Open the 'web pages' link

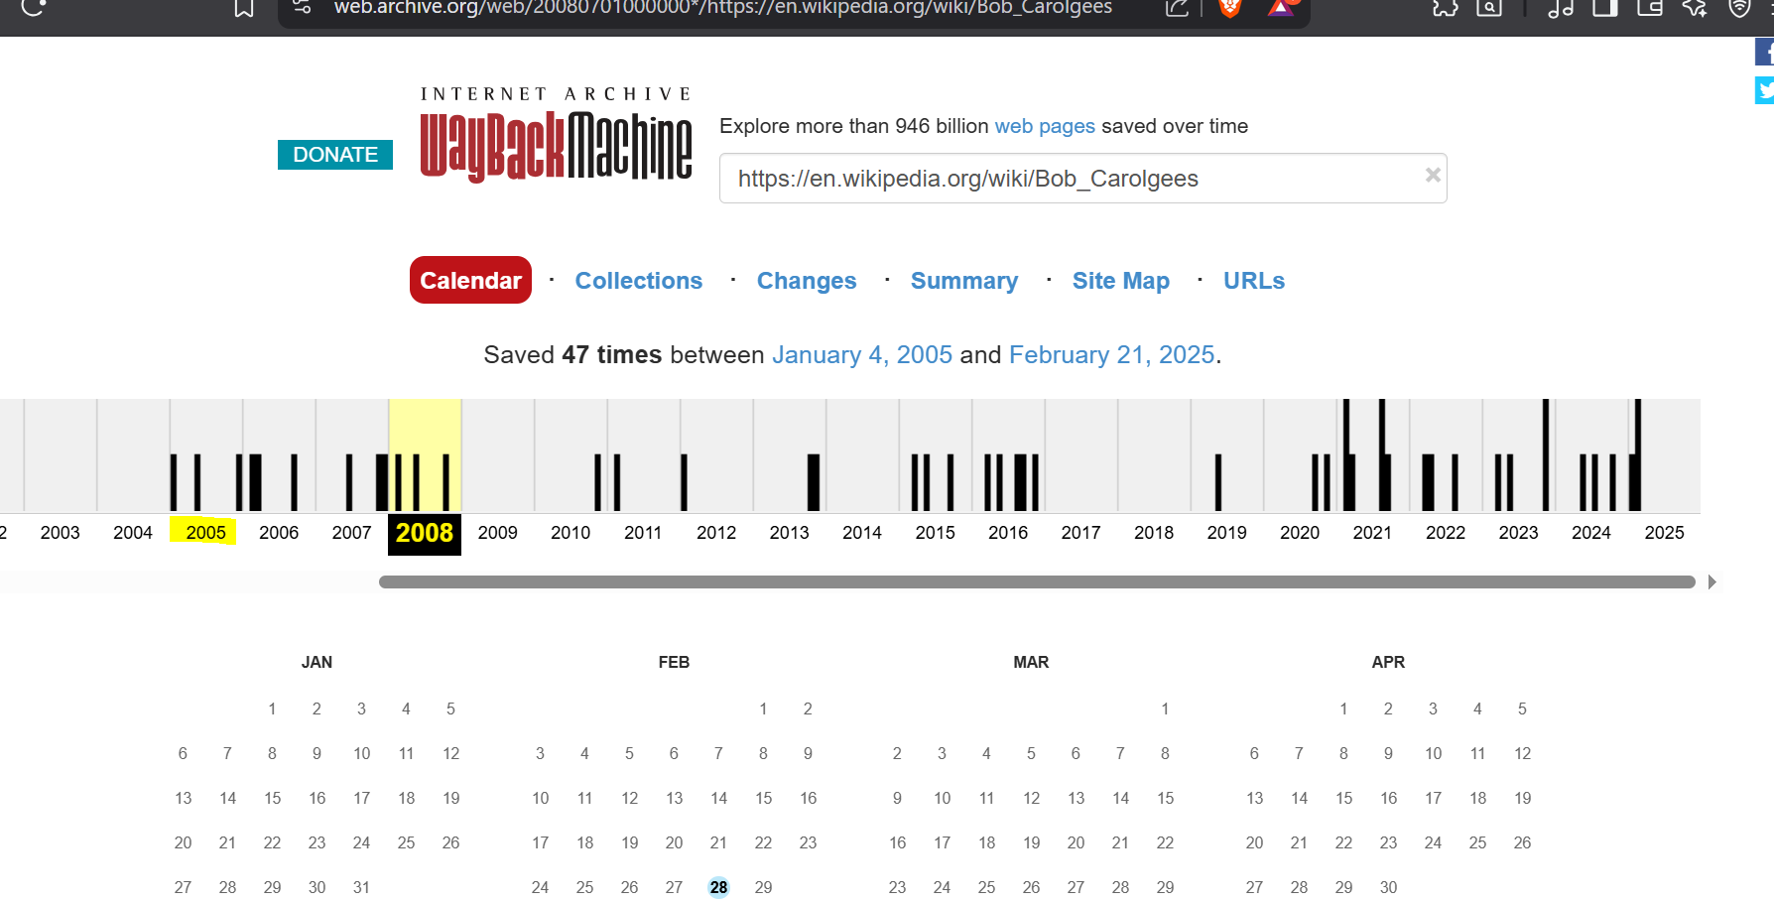pos(1045,126)
